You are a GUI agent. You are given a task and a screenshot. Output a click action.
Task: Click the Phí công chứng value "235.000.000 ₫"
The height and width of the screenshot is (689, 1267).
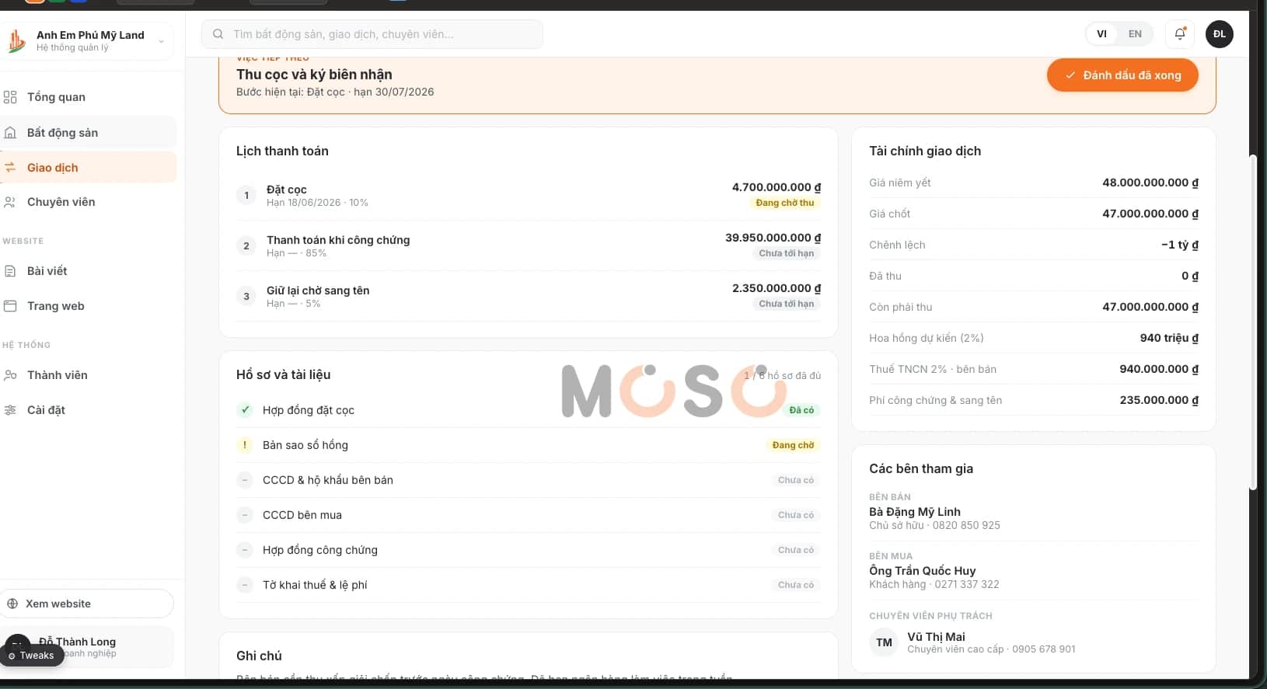point(1159,400)
